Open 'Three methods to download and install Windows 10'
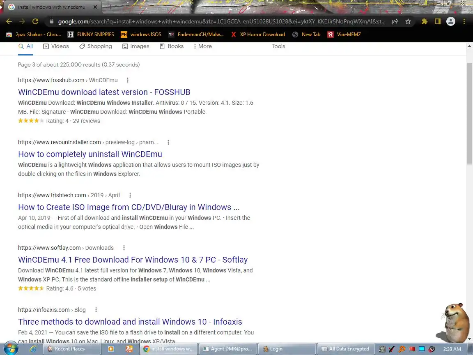 point(130,322)
